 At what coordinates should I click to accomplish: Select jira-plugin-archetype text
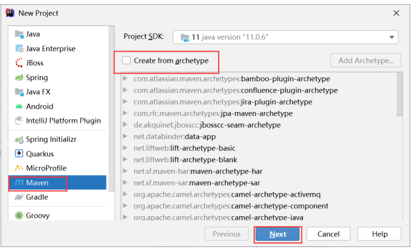coord(277,102)
